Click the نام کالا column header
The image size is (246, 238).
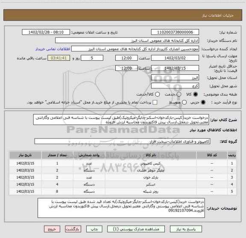[x=151, y=155]
